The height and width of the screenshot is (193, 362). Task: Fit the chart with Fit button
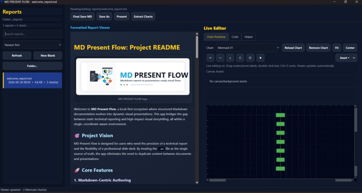pos(337,48)
